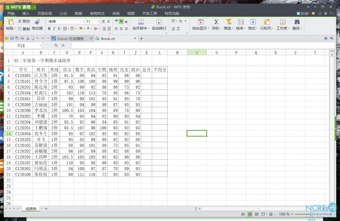Toggle bottom vertical alignment
340x221 pixels.
126,21
